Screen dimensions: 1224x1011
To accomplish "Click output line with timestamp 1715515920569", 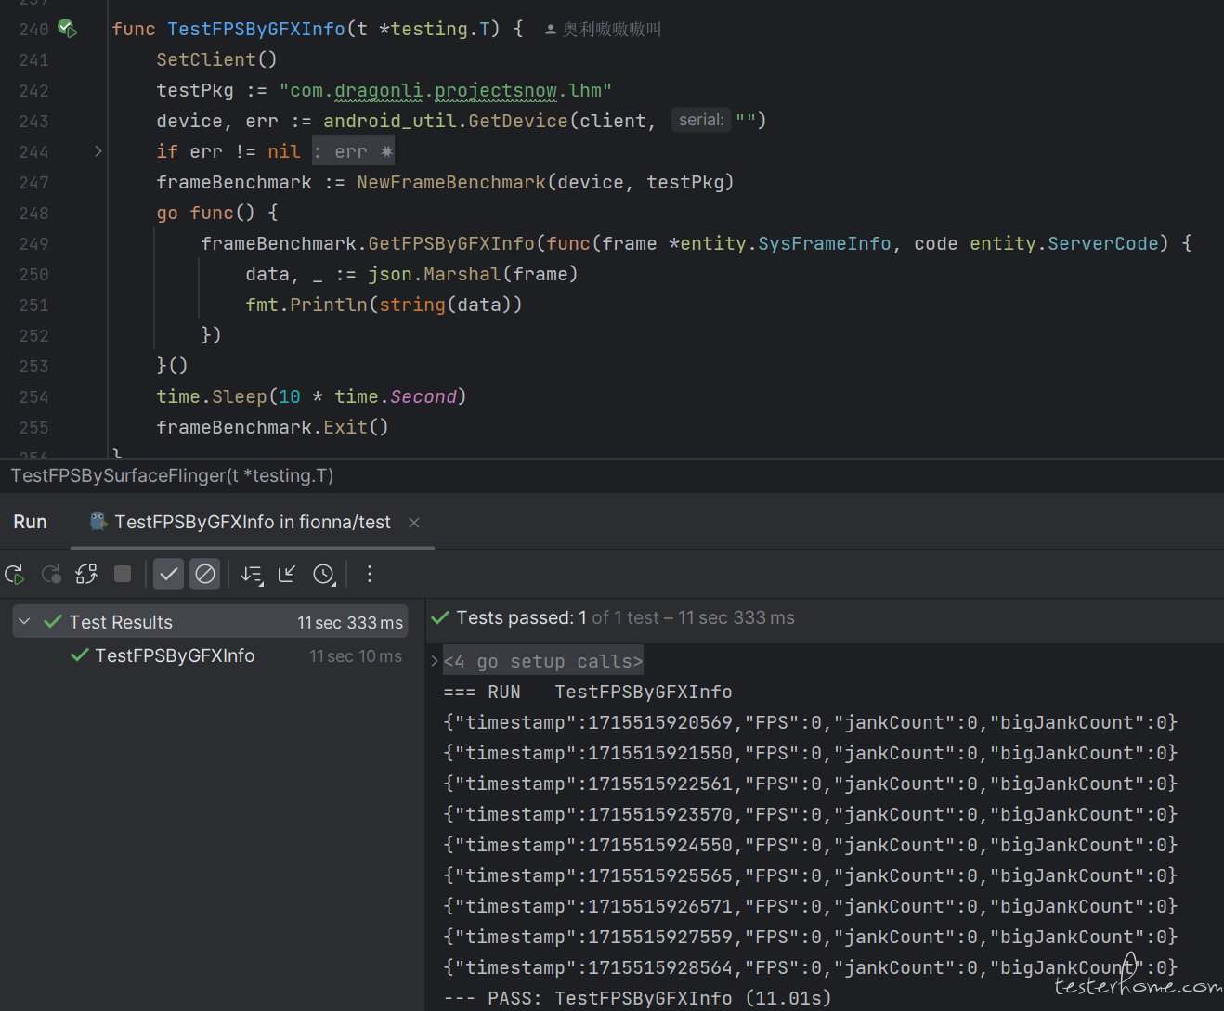I will 811,722.
